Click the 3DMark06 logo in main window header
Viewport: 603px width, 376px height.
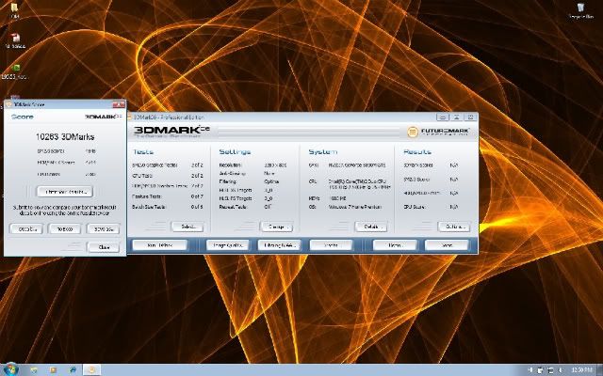pos(171,132)
